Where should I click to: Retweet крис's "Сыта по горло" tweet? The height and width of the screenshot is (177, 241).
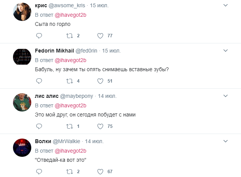(69, 36)
